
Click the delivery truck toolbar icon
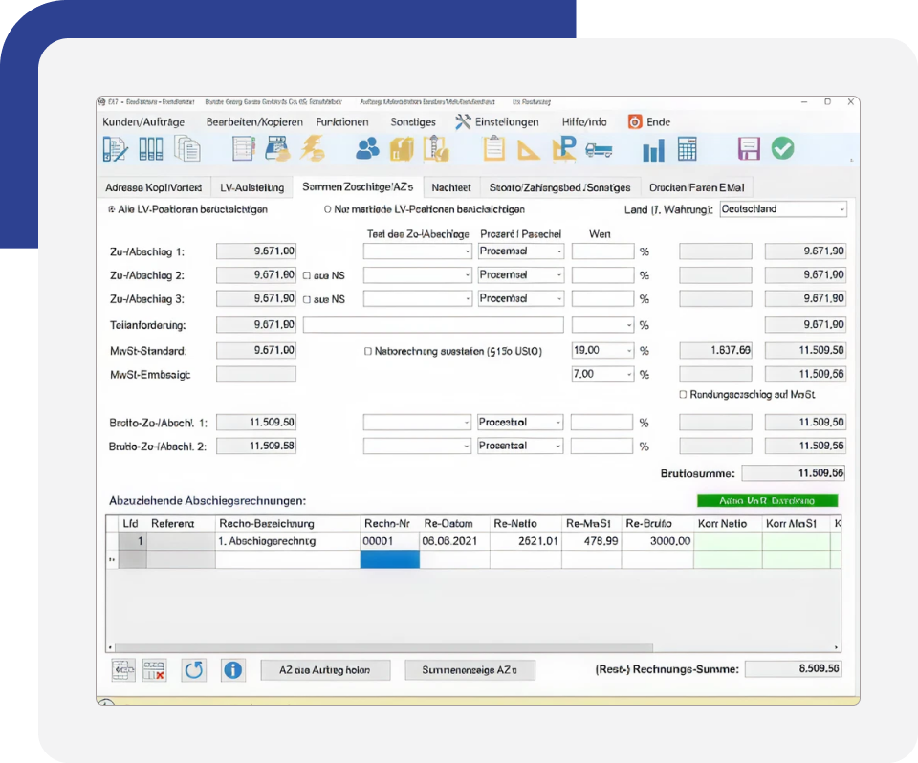600,150
